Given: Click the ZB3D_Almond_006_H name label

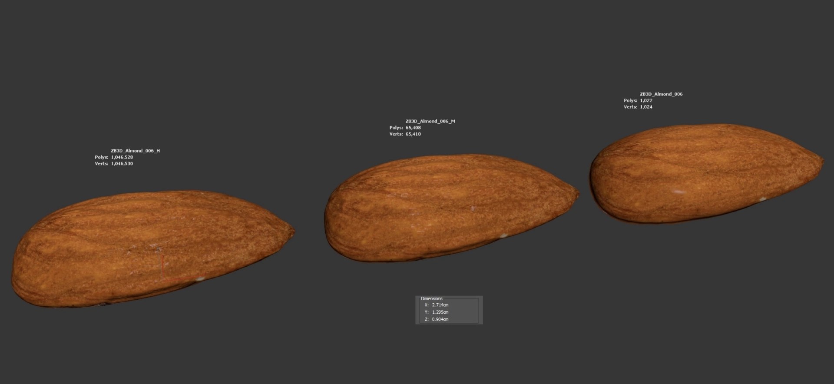Looking at the screenshot, I should (135, 151).
